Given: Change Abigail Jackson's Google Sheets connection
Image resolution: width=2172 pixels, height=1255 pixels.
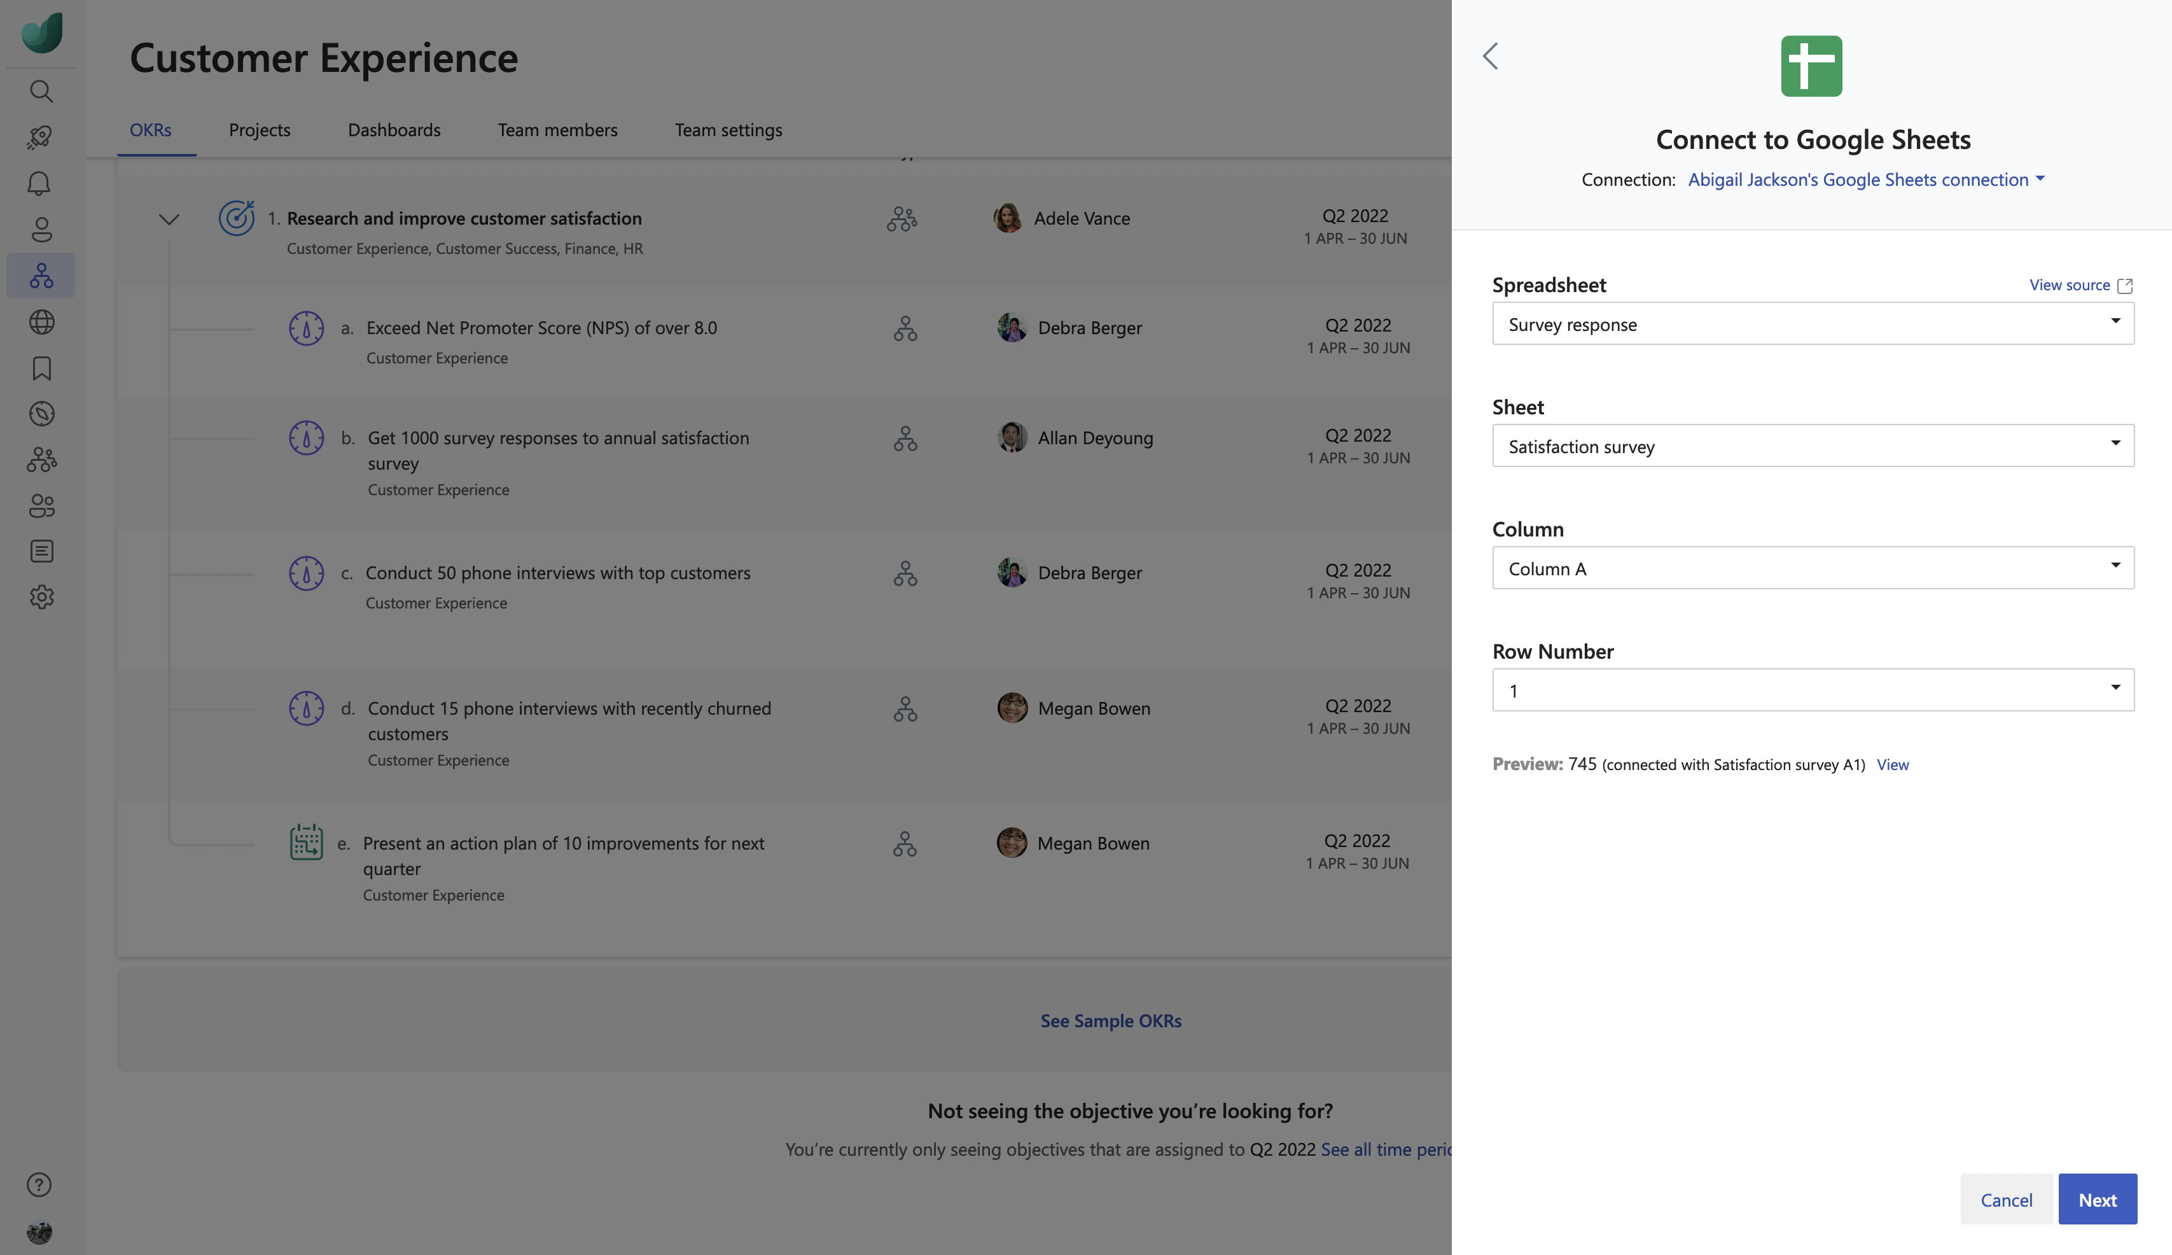Looking at the screenshot, I should click(x=1865, y=179).
